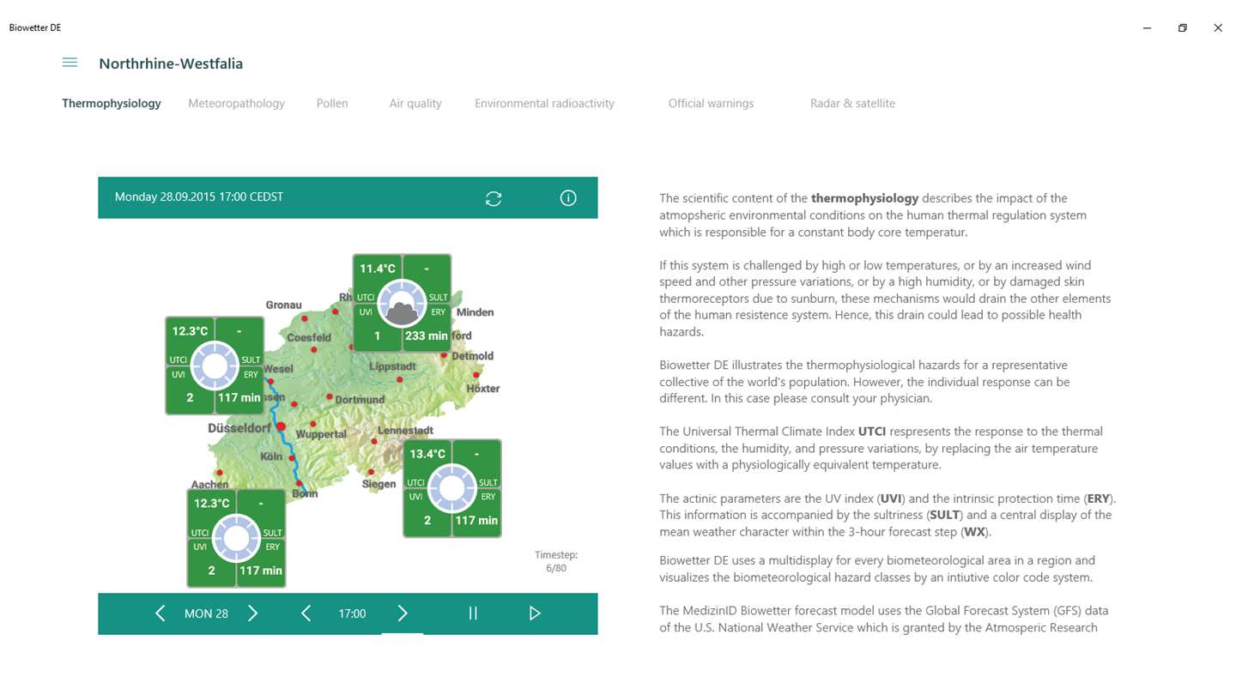Open the Pollen tab
The height and width of the screenshot is (695, 1236).
(x=332, y=103)
